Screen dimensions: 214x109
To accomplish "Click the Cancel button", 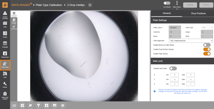I will click(190, 5).
